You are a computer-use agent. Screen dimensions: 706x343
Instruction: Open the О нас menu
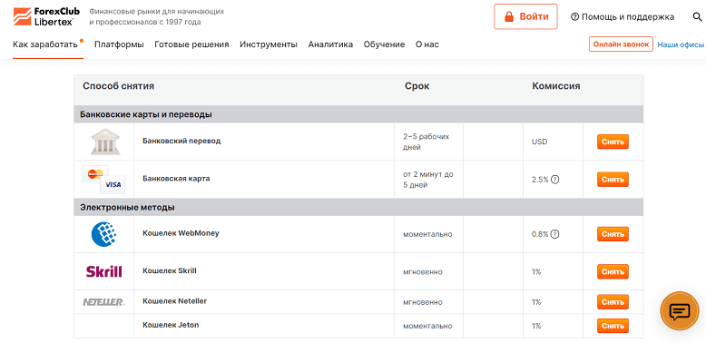[427, 44]
